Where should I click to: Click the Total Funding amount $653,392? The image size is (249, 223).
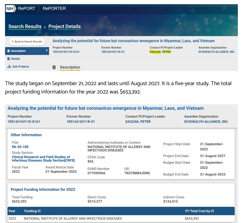click(x=19, y=202)
